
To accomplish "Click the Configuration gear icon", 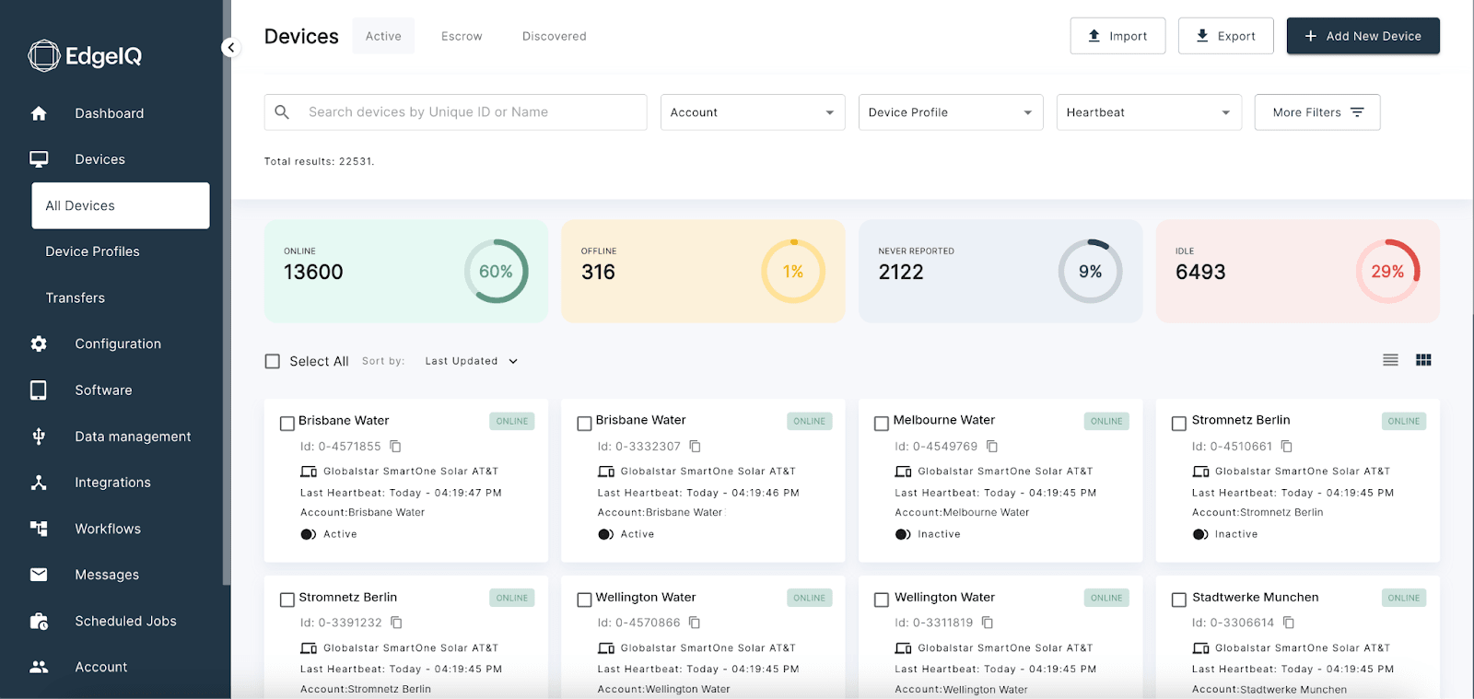I will point(39,344).
